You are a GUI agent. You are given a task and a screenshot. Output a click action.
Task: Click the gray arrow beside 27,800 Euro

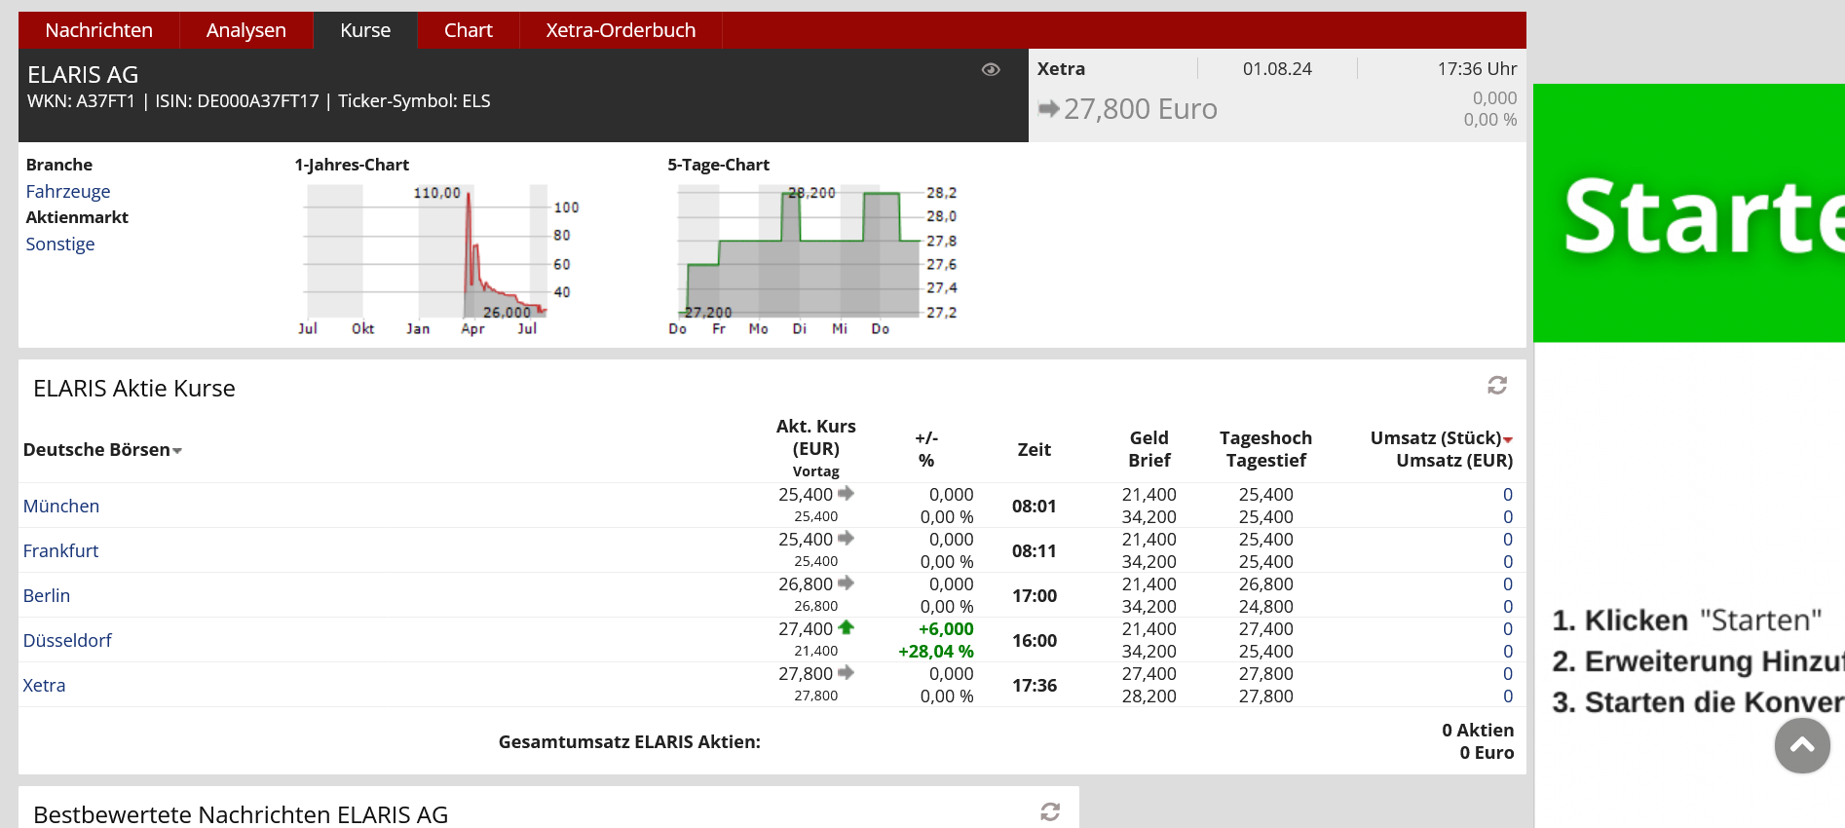click(1048, 109)
